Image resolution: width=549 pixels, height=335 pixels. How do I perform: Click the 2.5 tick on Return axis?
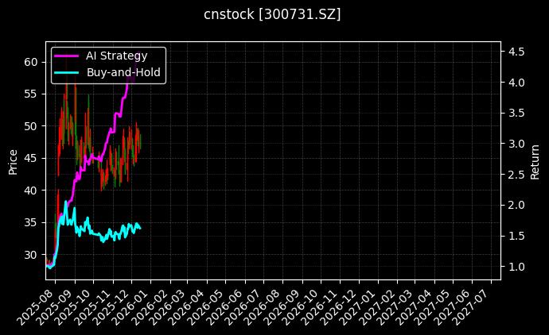pos(516,175)
